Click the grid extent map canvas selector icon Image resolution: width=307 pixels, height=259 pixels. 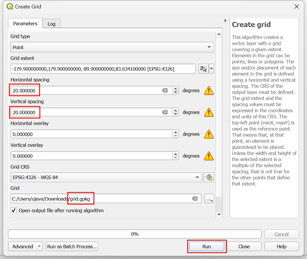tap(203, 69)
